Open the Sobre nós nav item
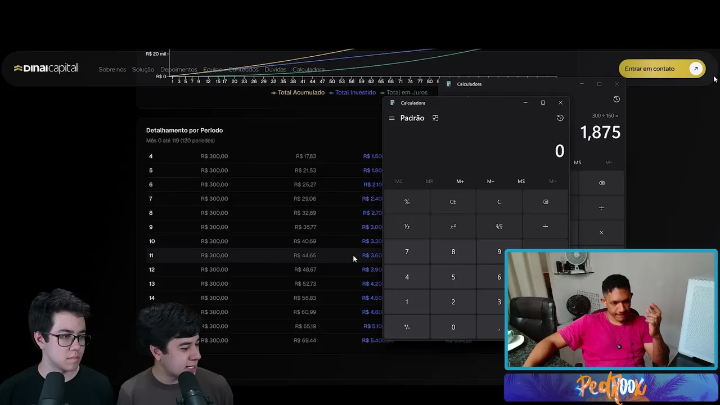720x405 pixels. [x=112, y=70]
